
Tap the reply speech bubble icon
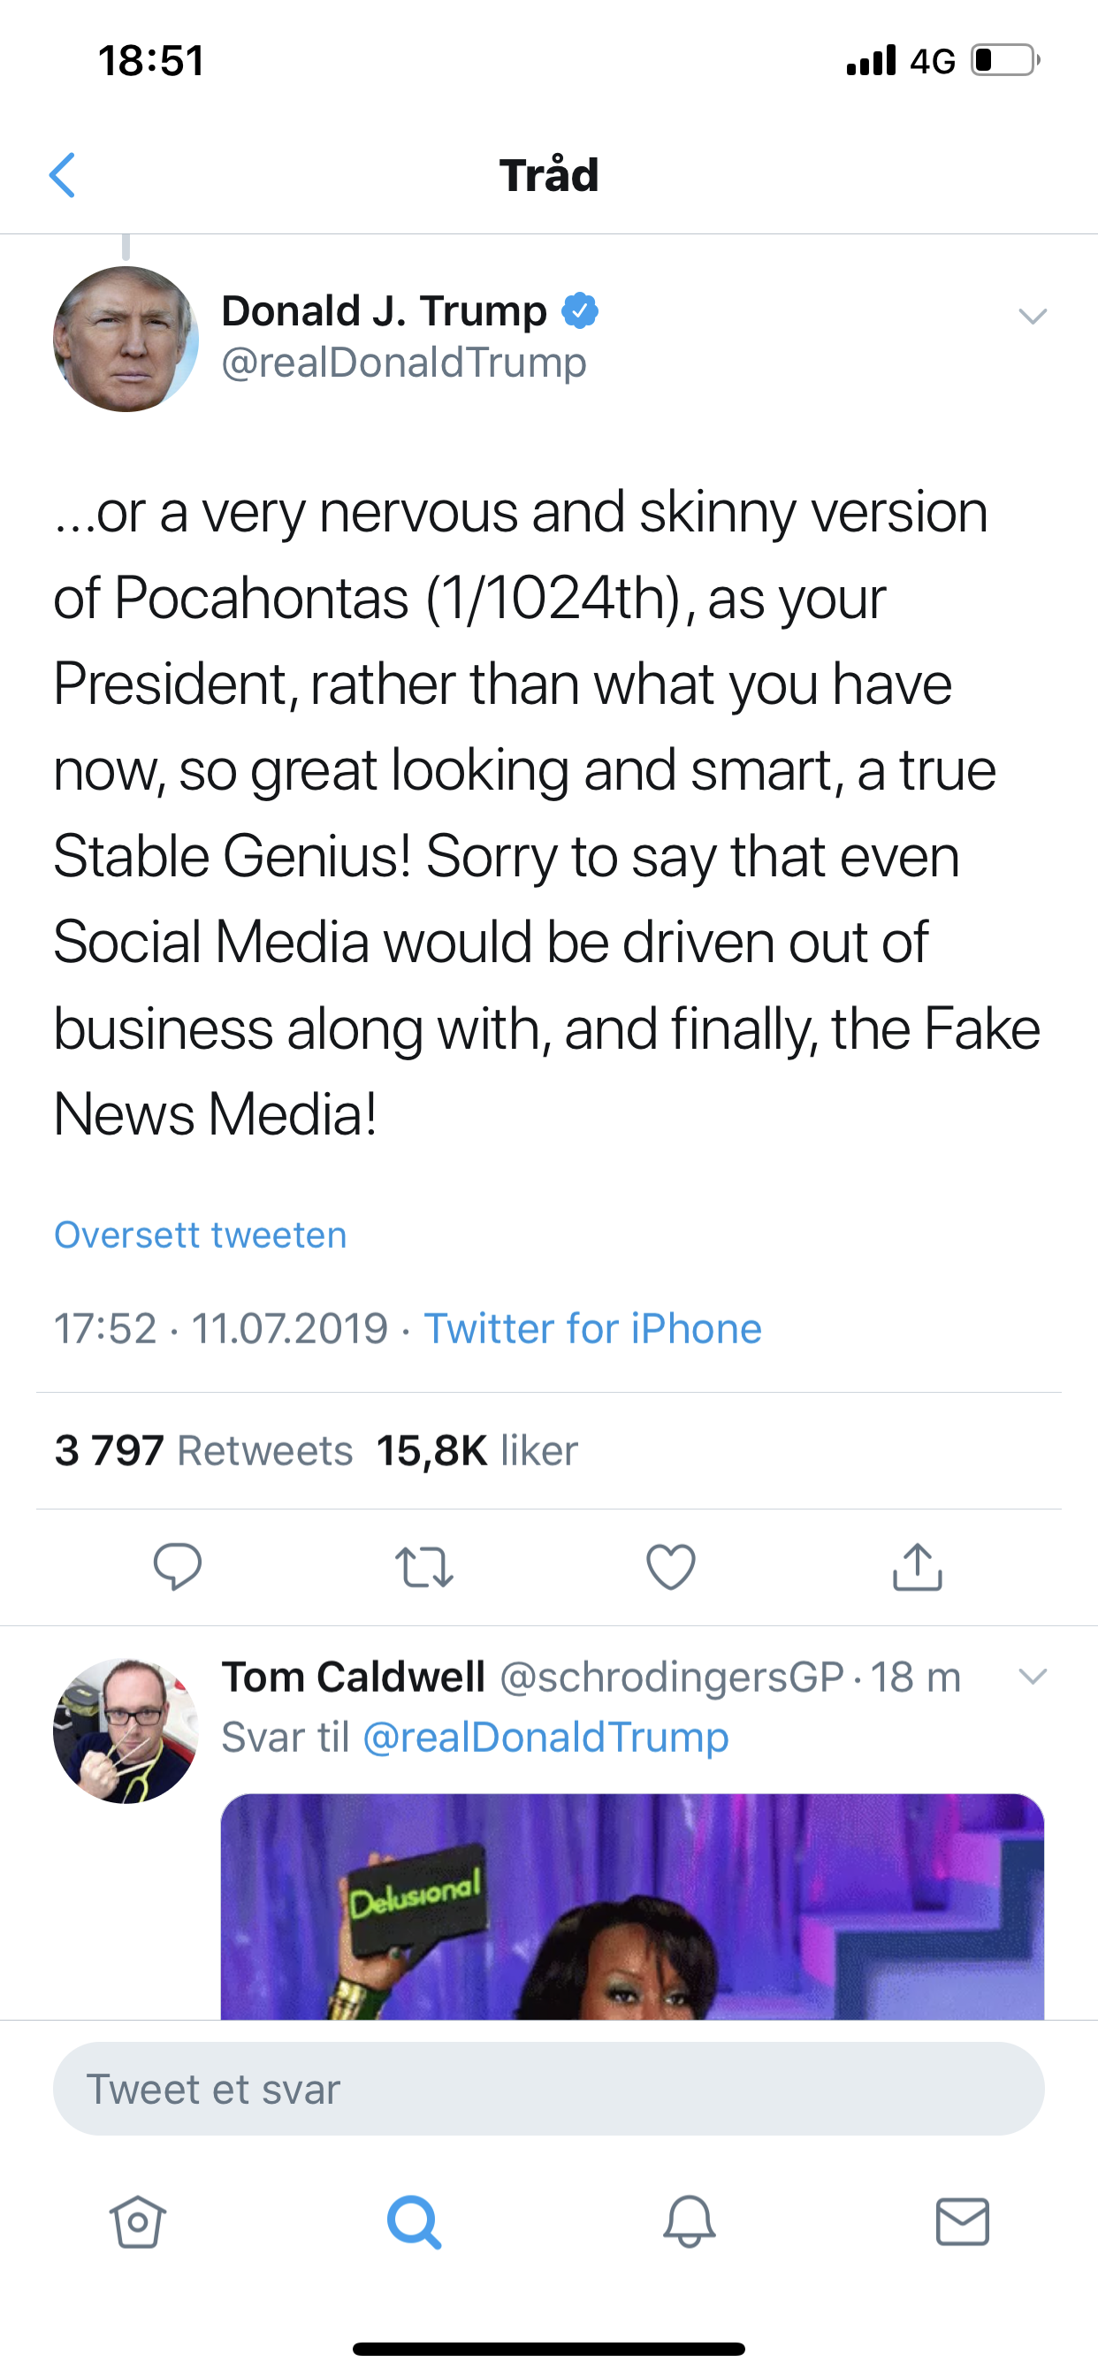point(177,1566)
